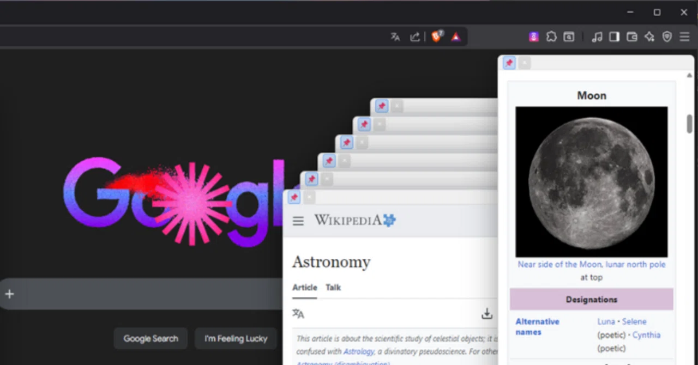Click the translate page icon in address bar

[x=395, y=37]
